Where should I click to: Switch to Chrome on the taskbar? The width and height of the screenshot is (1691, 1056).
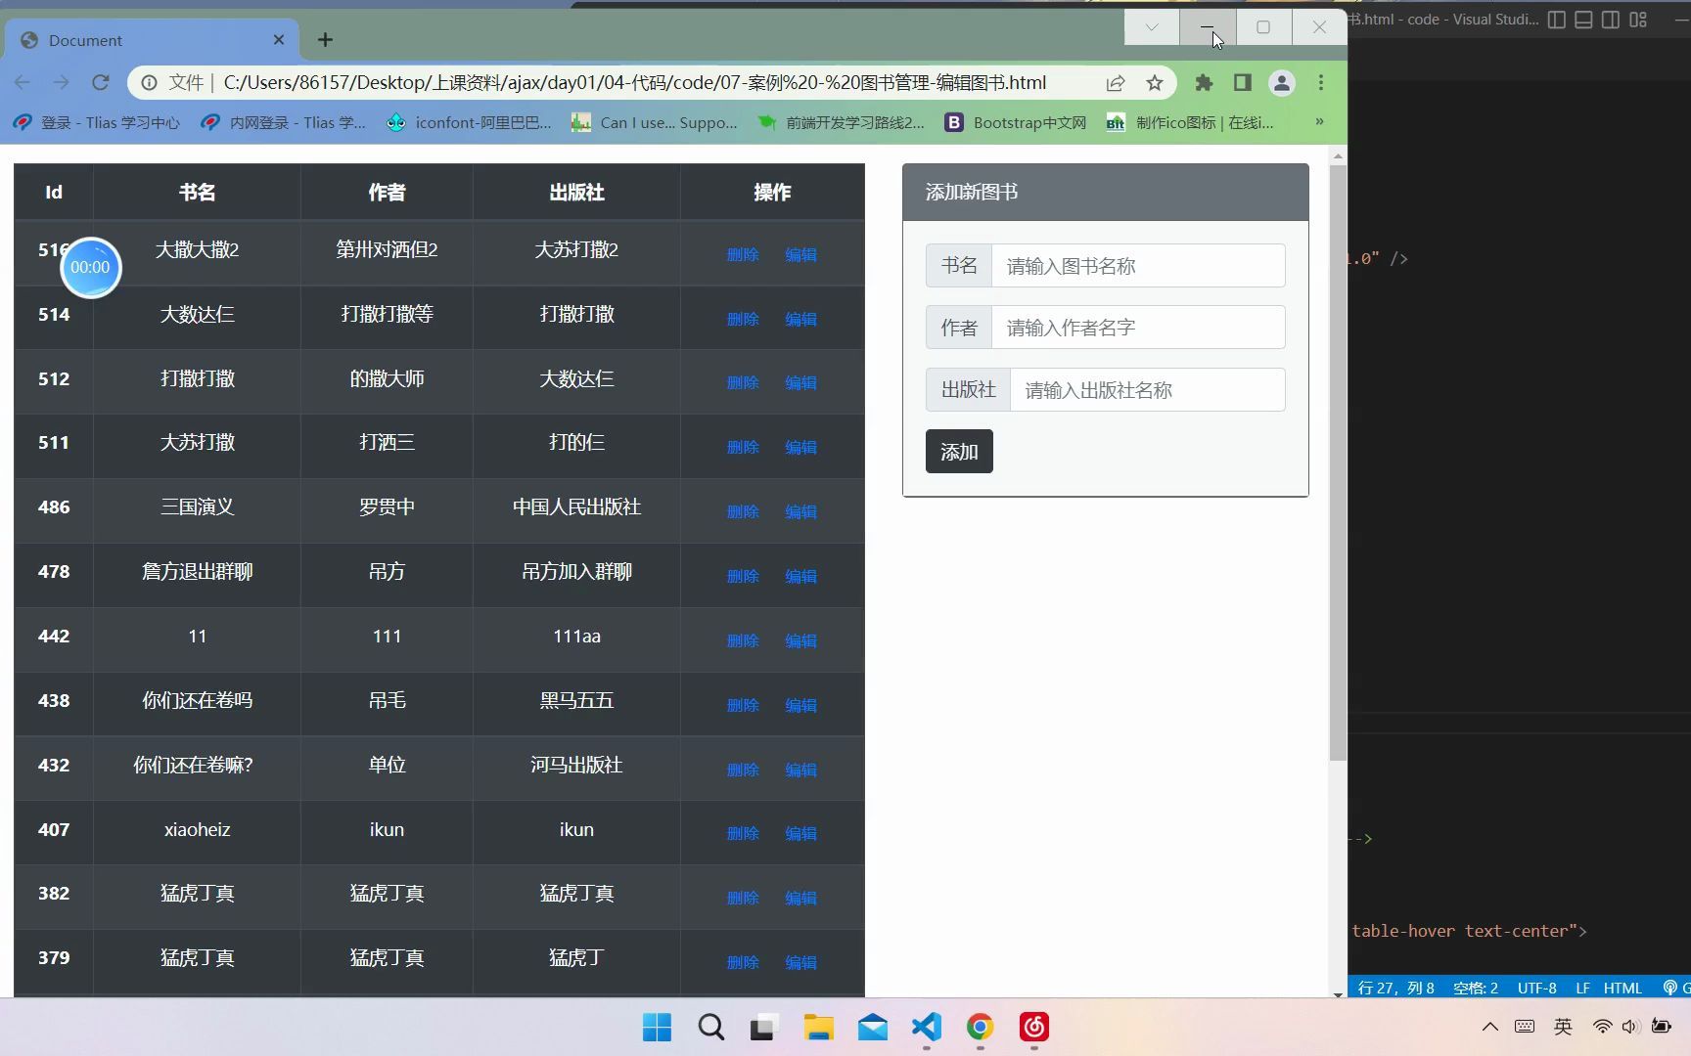click(980, 1027)
